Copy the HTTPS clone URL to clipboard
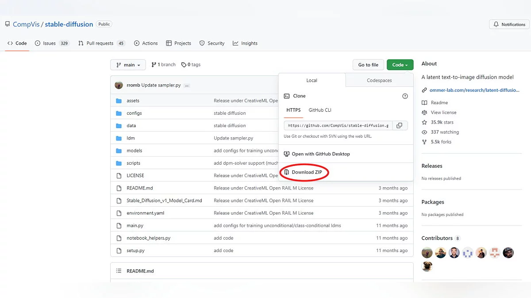This screenshot has height=298, width=531. [399, 125]
